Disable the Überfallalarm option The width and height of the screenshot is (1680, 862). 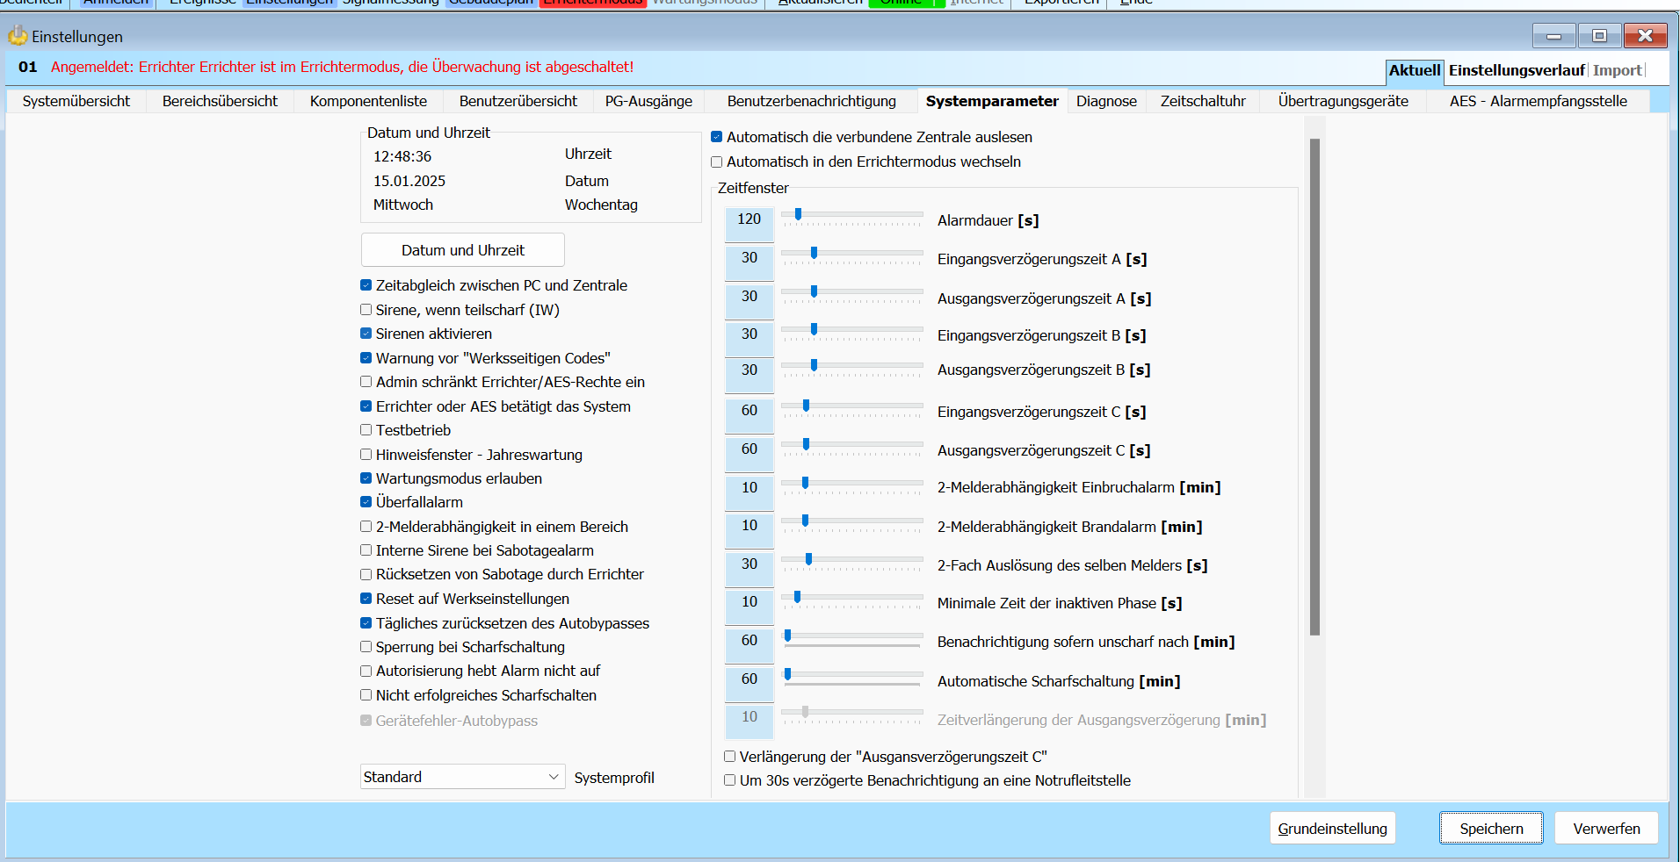pyautogui.click(x=366, y=502)
